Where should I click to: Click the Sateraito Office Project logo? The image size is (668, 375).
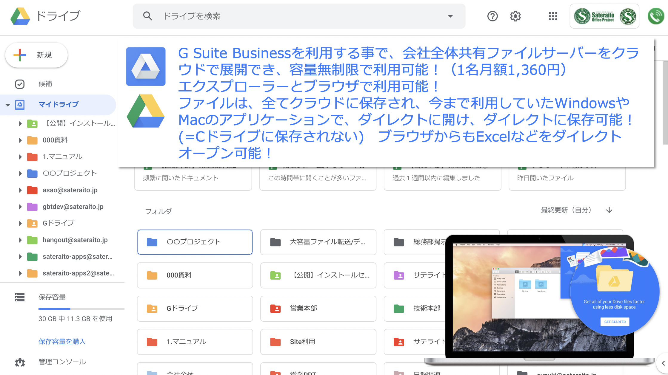tap(604, 16)
